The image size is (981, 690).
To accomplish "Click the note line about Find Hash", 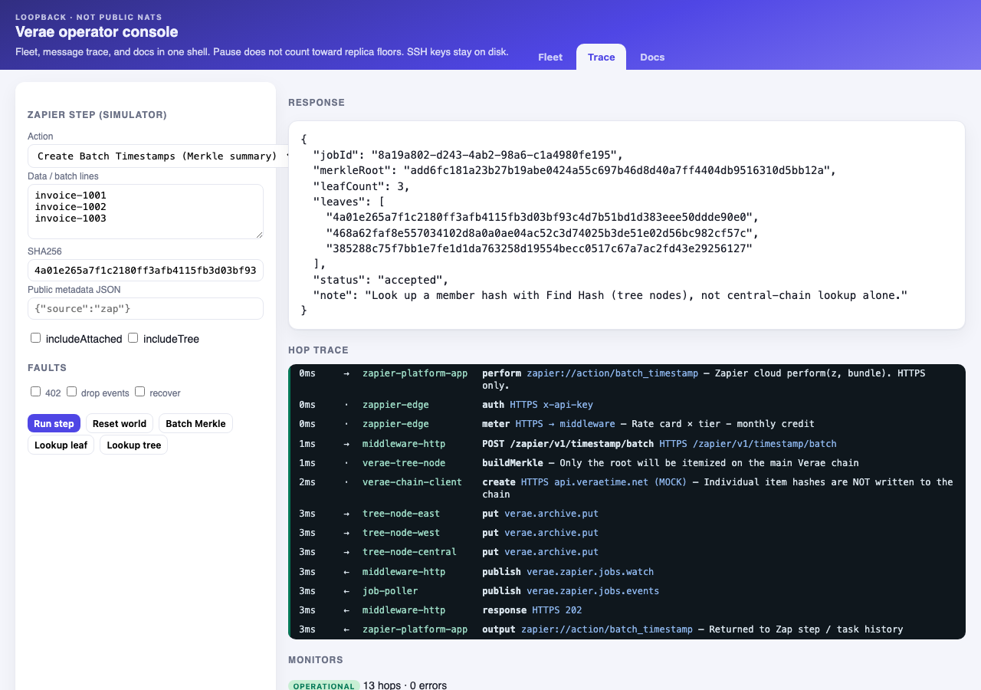I will pos(610,295).
